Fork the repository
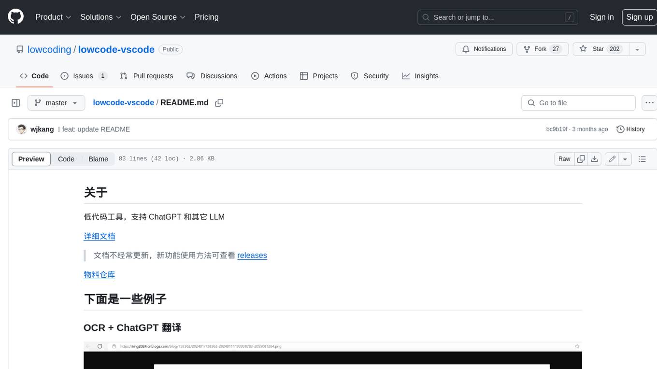 (543, 49)
